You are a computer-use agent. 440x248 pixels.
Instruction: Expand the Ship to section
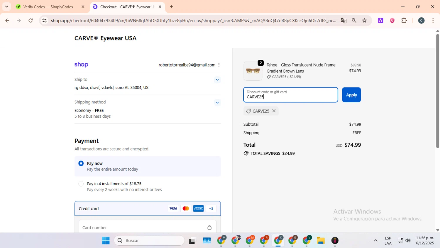coord(217,80)
